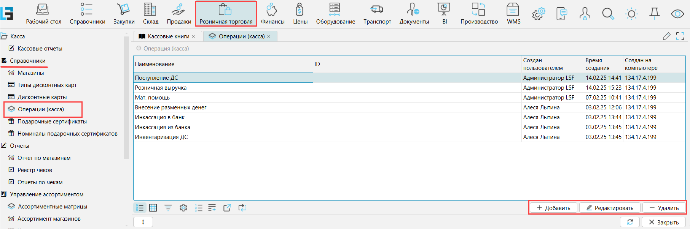Click the pencil edit icon above the table
The height and width of the screenshot is (229, 690).
coord(666,36)
